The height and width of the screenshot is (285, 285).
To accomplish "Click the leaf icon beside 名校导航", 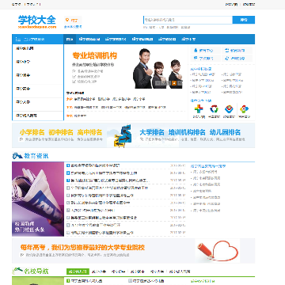I will click(17, 271).
